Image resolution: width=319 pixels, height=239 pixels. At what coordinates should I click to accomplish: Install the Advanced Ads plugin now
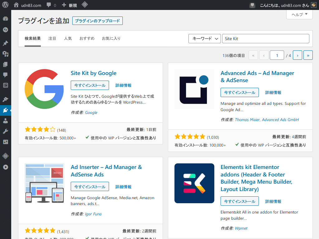240,92
